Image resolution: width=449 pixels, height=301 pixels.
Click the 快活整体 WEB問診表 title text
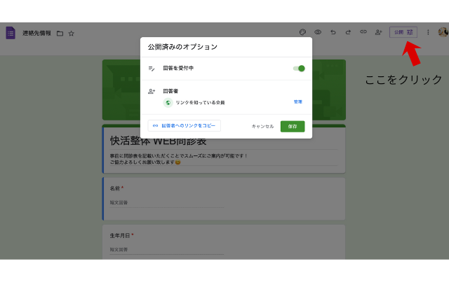coord(158,141)
